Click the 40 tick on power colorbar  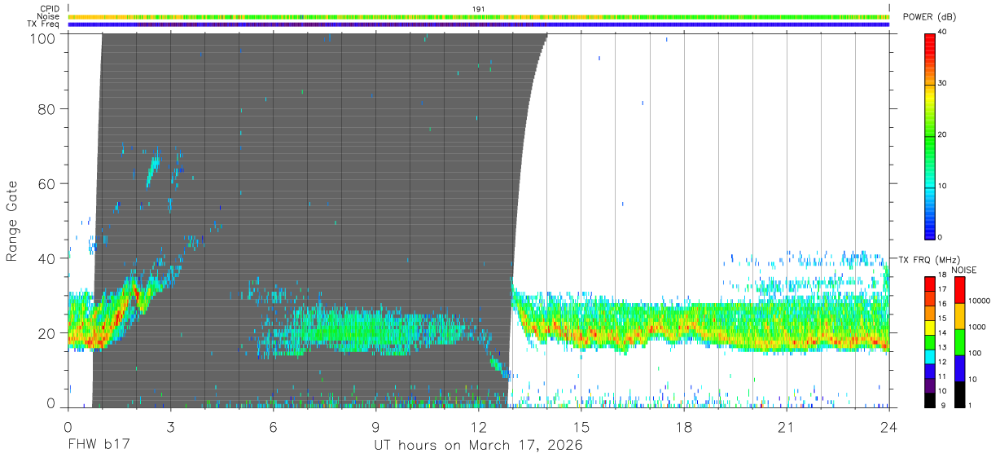pos(943,33)
